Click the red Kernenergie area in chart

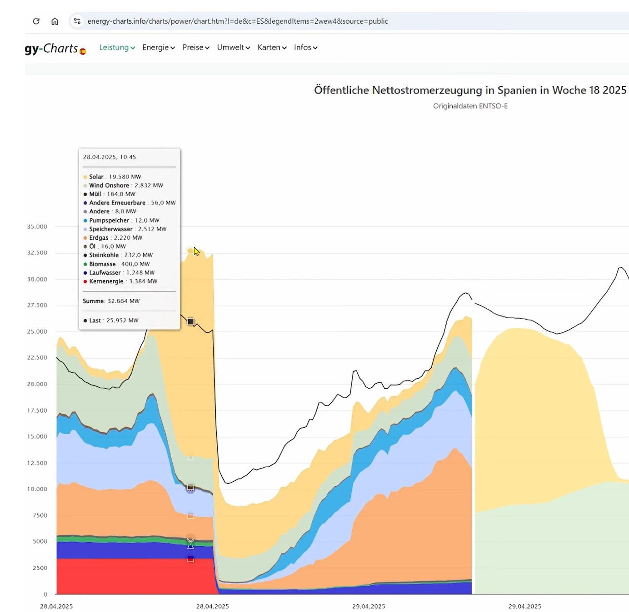click(132, 576)
